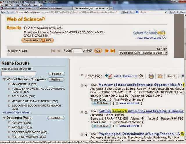Screen dimensions: 186x144
Task: Select checkbox for result 3
Action: pyautogui.click(x=82, y=134)
